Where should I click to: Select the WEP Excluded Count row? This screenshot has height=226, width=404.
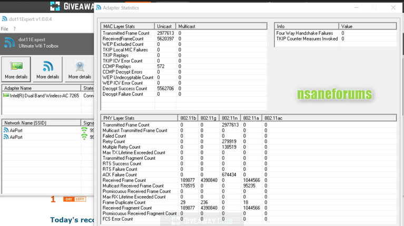click(x=184, y=44)
